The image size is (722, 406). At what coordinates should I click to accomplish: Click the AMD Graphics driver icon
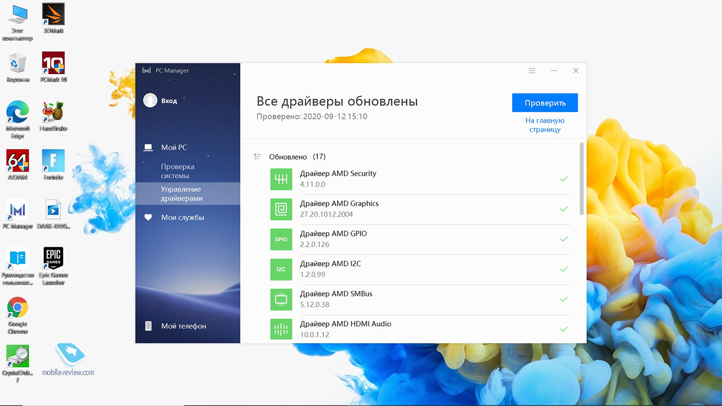click(x=281, y=209)
